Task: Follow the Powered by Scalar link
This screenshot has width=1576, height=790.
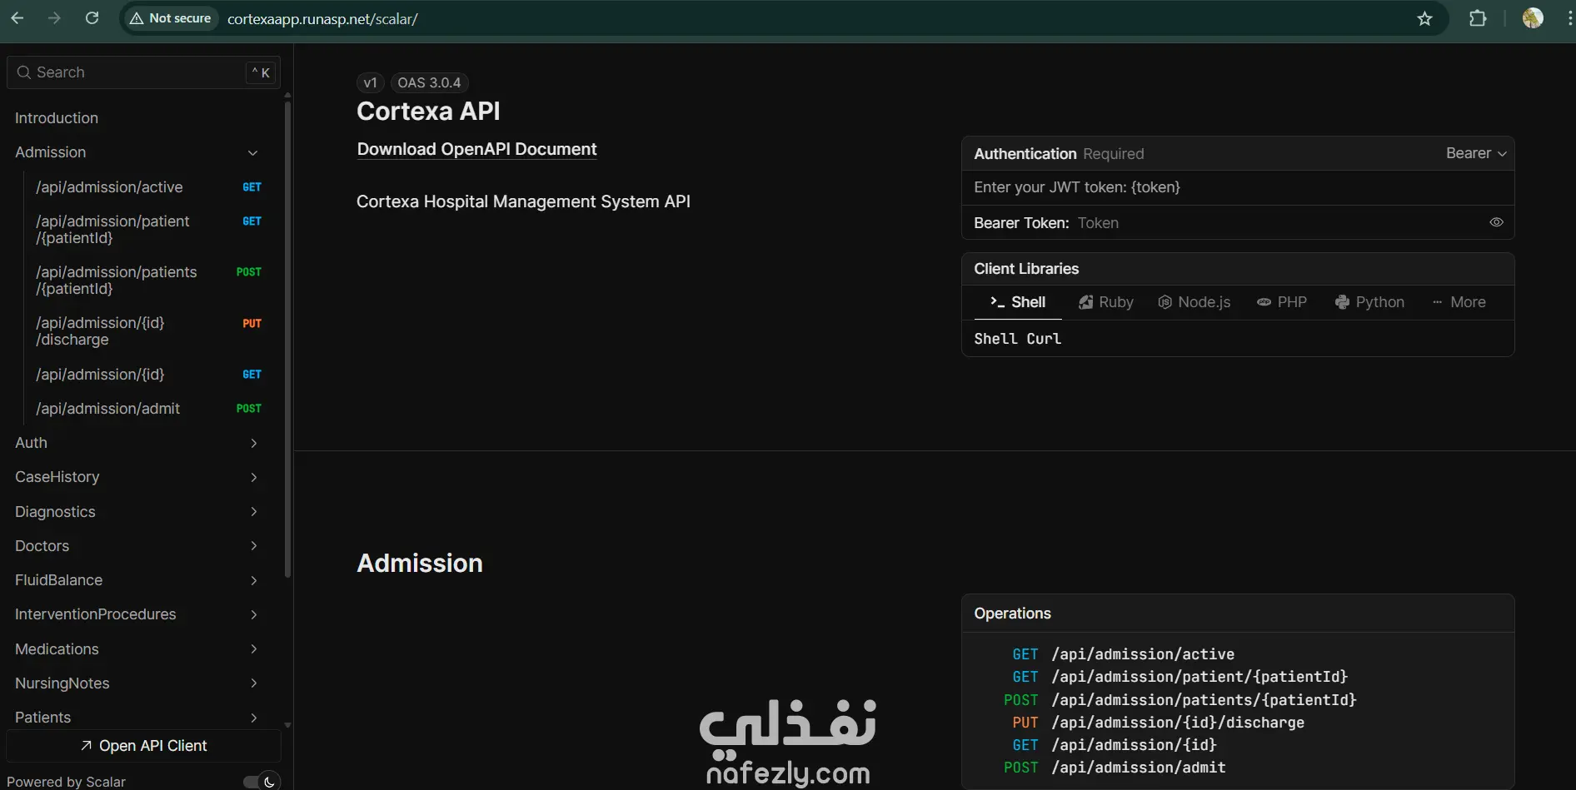Action: click(66, 782)
